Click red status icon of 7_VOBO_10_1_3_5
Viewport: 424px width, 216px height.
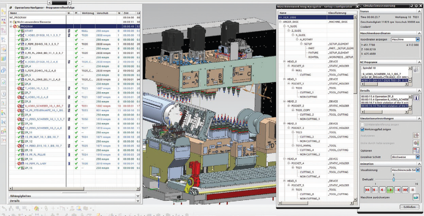(x=19, y=88)
